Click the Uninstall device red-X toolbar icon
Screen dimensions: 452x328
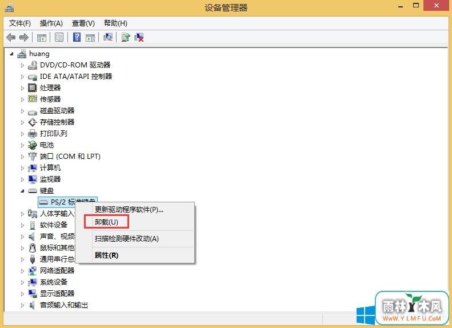click(139, 37)
